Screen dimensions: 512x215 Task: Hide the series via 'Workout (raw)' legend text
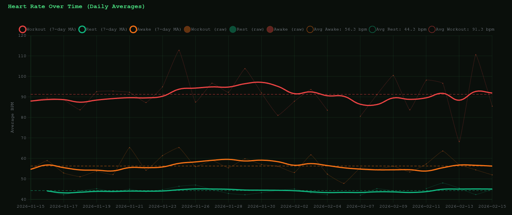209,29
